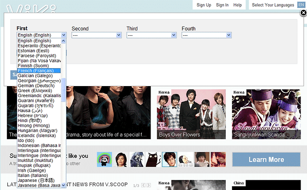The image size is (307, 190).
Task: Select Hungarian (Magyar) option
Action: [39, 130]
